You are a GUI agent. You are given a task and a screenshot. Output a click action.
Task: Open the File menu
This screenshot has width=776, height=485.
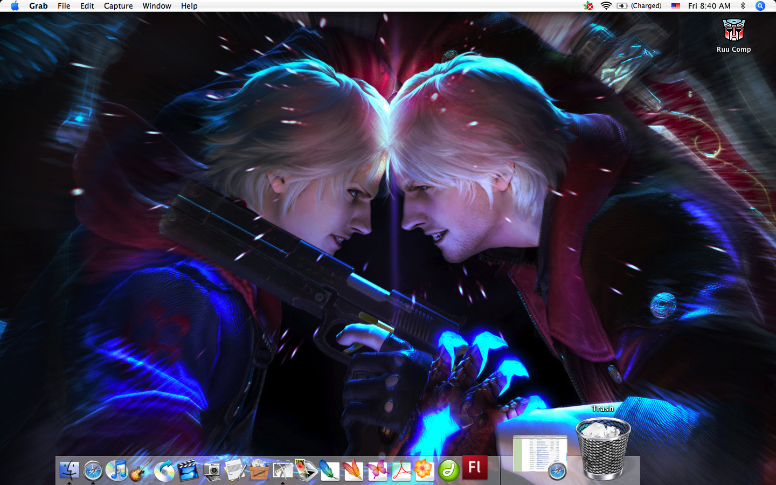tap(64, 6)
